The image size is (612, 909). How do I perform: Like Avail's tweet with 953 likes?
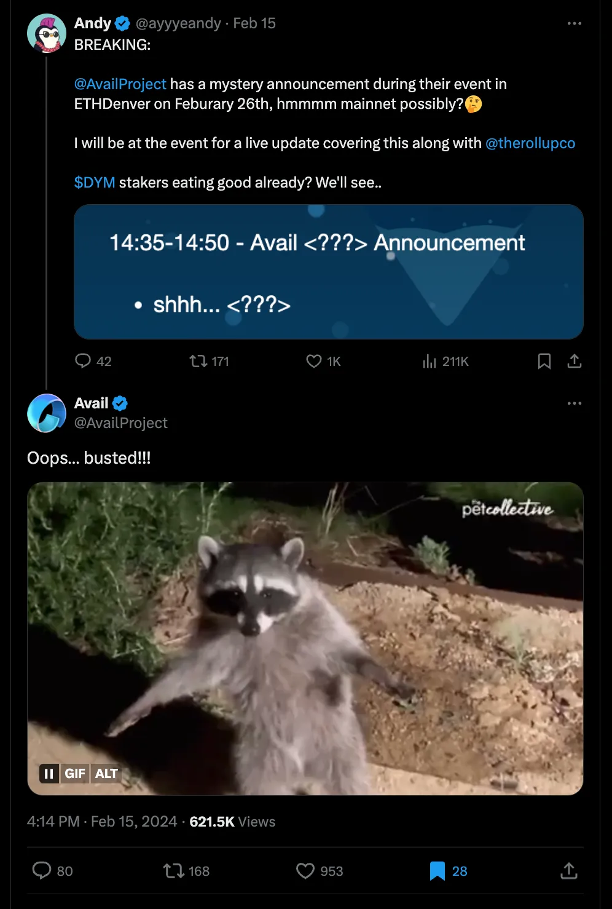coord(305,871)
